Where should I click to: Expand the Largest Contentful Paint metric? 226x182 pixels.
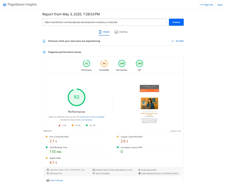tap(131, 137)
